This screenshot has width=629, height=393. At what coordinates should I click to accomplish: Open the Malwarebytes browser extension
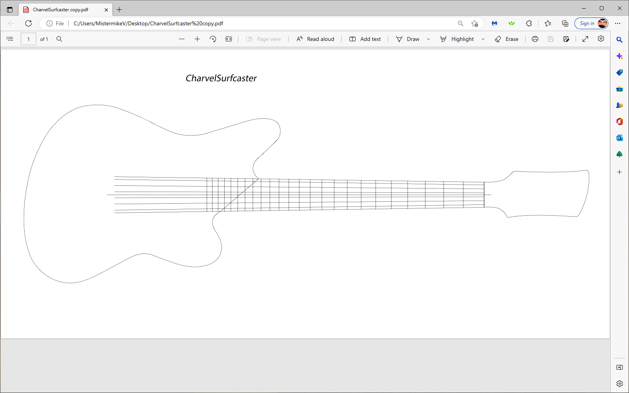pos(494,23)
